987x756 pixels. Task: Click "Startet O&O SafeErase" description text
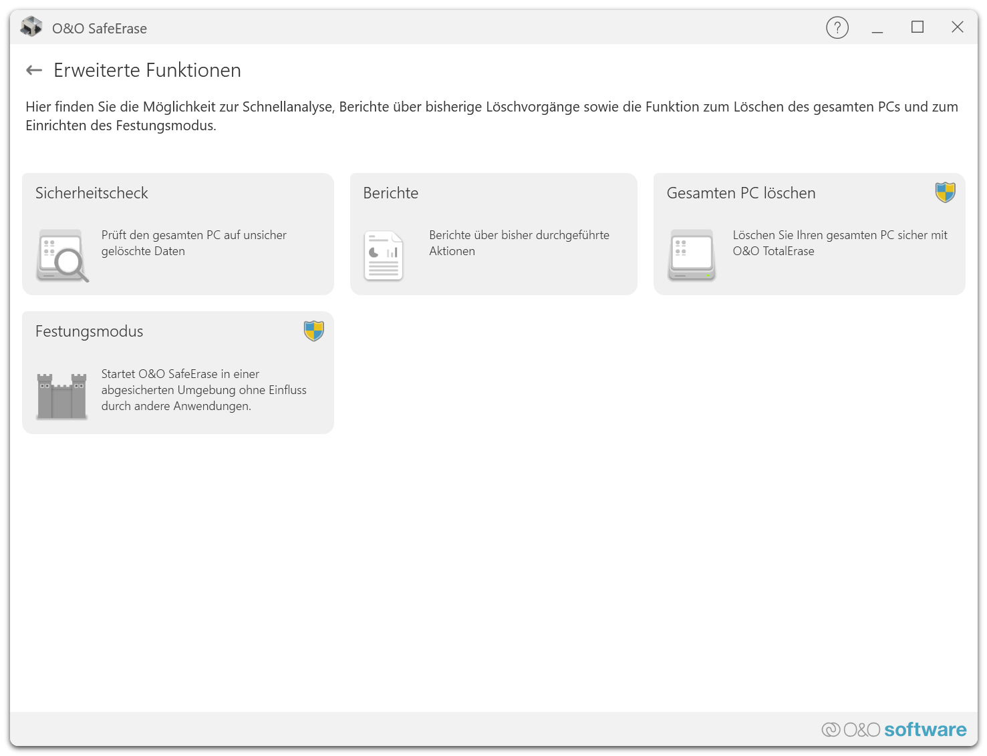pos(204,390)
